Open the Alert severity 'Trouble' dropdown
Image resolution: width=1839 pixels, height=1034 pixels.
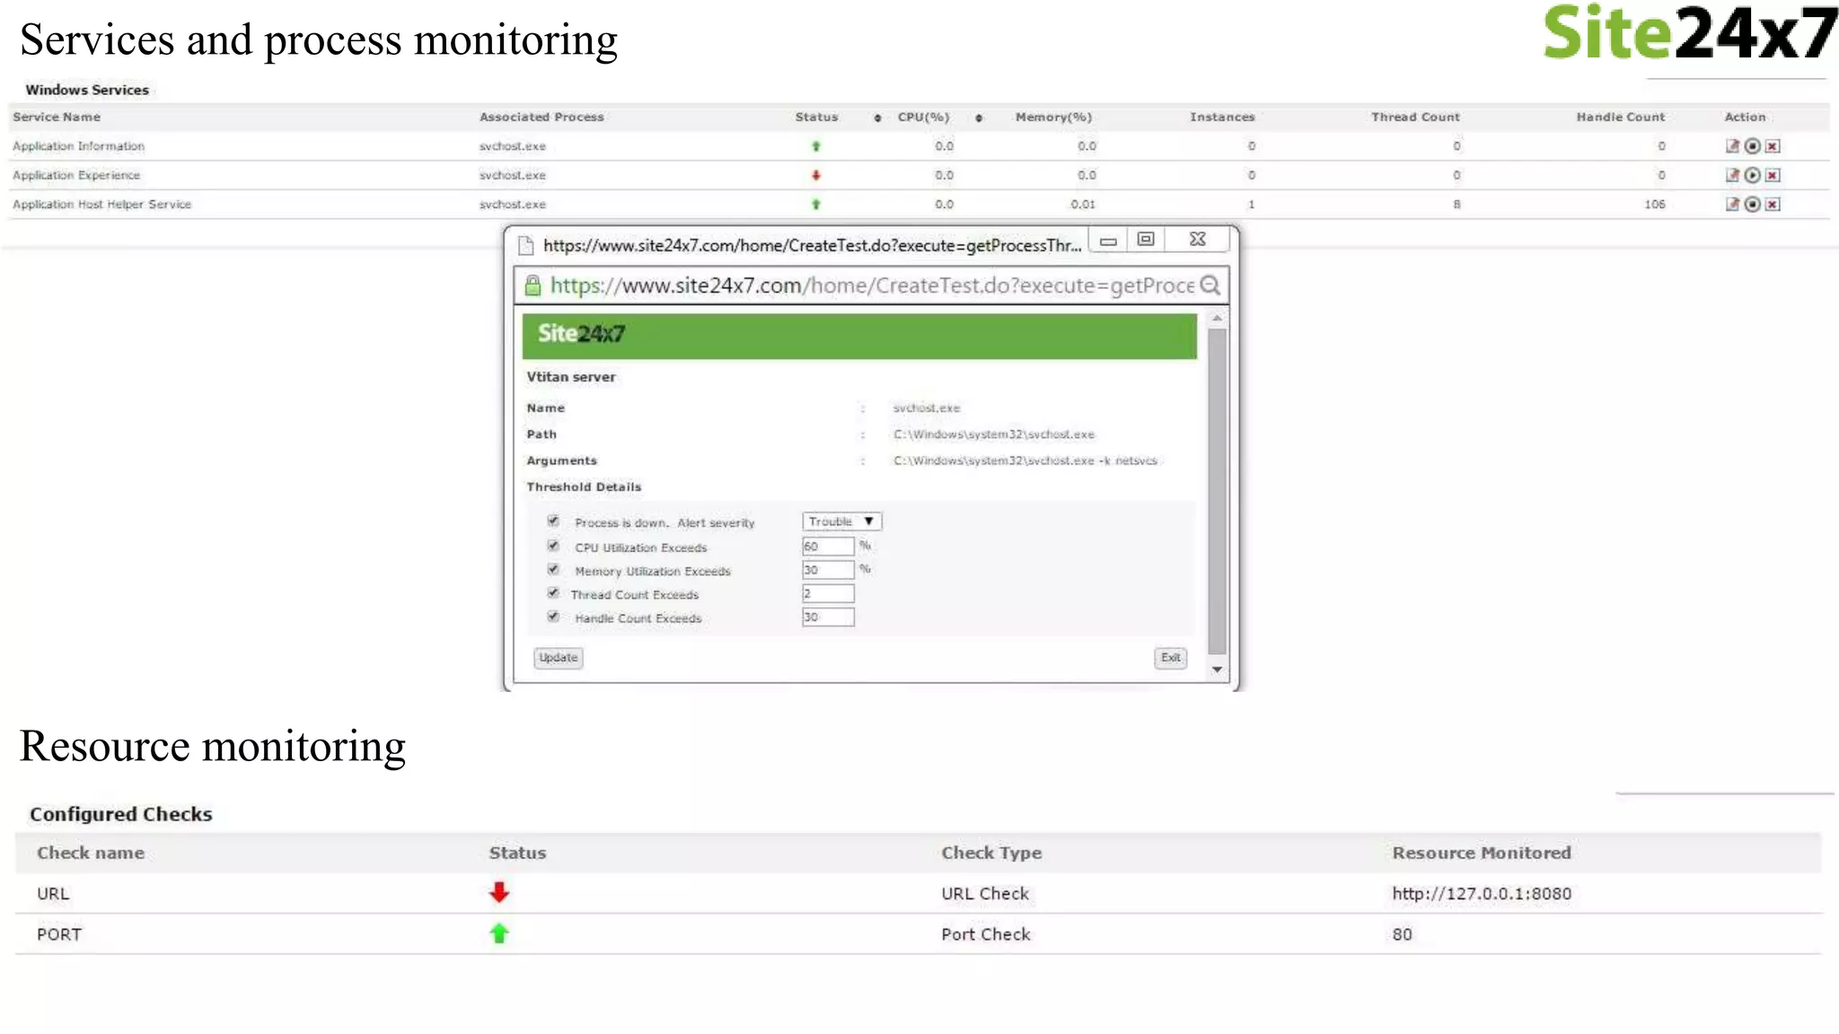(841, 521)
